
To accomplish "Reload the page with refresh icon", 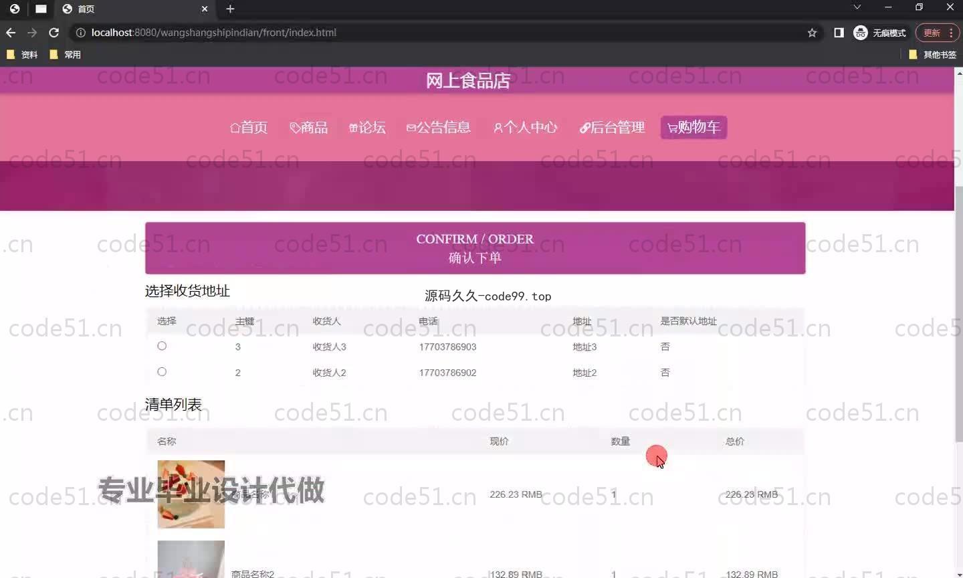I will coord(54,32).
